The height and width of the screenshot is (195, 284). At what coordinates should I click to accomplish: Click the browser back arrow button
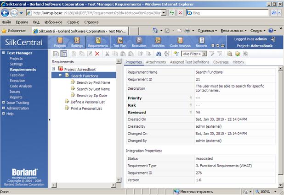pyautogui.click(x=5, y=13)
